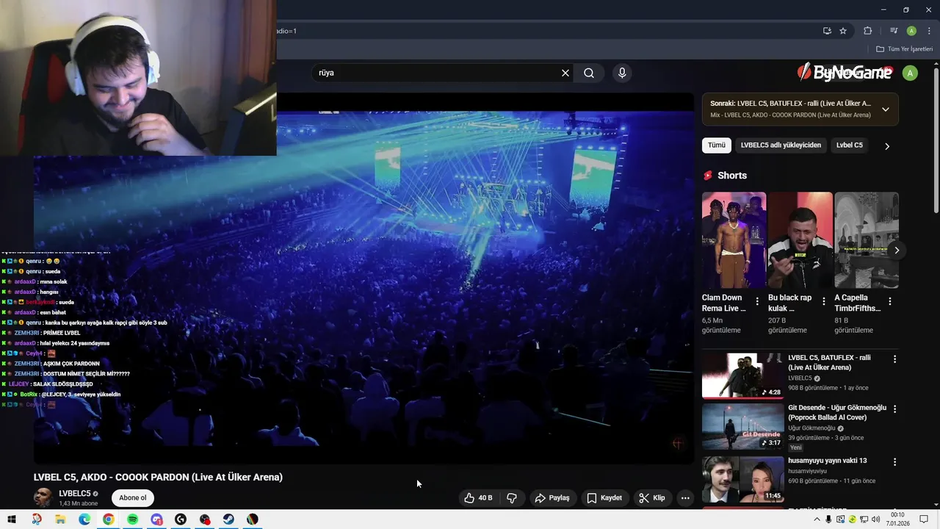This screenshot has height=529, width=940.
Task: Click Kaydet save button
Action: pyautogui.click(x=604, y=498)
